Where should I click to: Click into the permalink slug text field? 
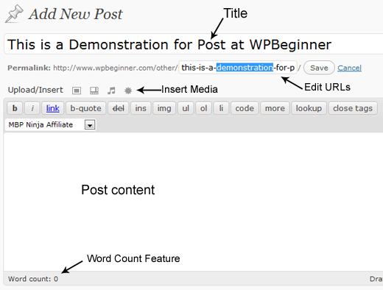point(238,68)
